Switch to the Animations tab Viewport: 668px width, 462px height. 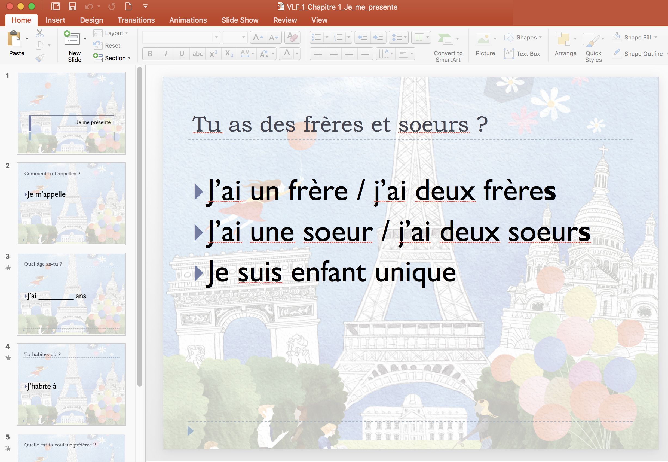pos(188,20)
